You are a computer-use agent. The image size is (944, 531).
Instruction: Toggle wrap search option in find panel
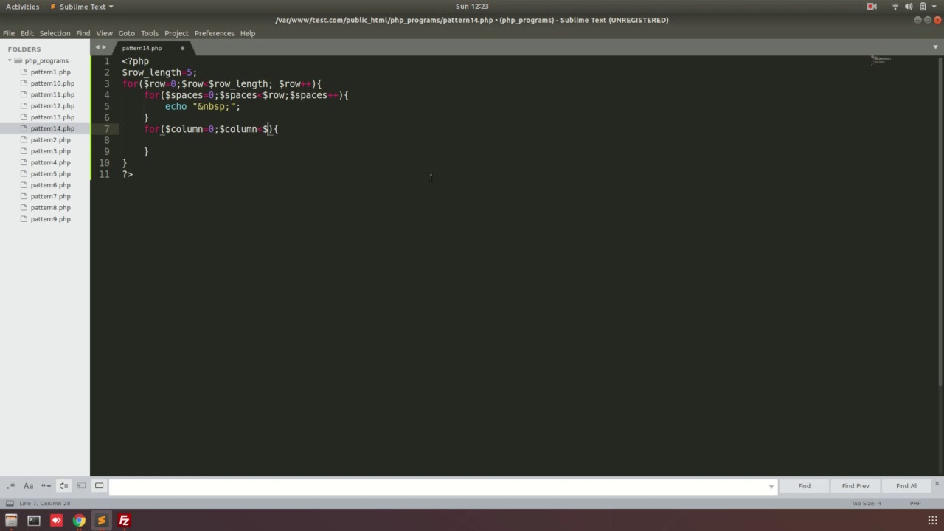coord(63,486)
